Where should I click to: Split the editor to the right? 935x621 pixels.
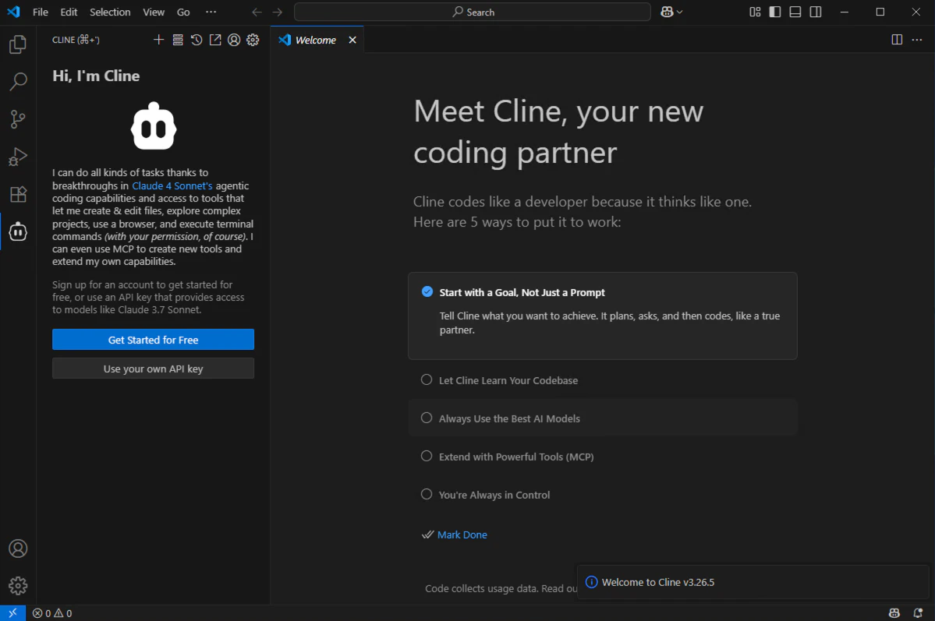(x=897, y=39)
